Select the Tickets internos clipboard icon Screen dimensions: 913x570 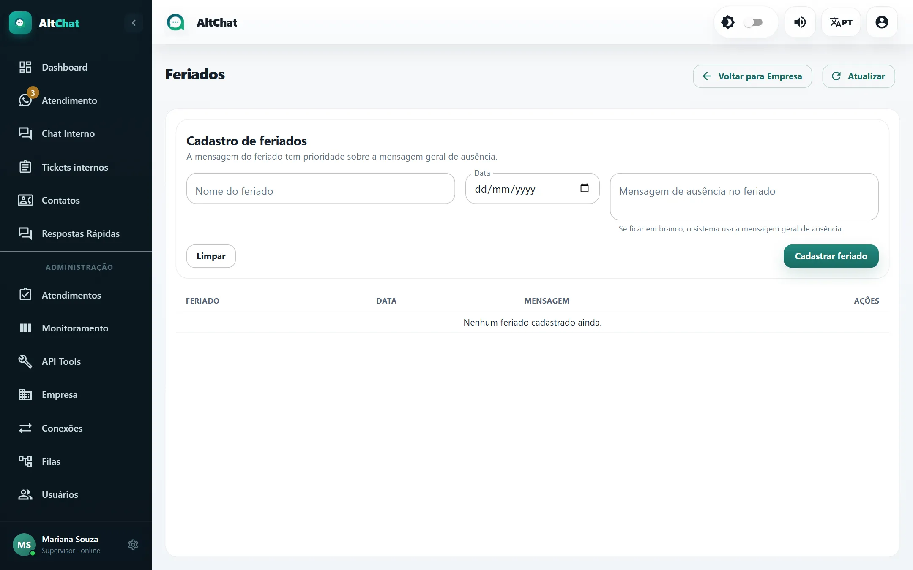25,167
